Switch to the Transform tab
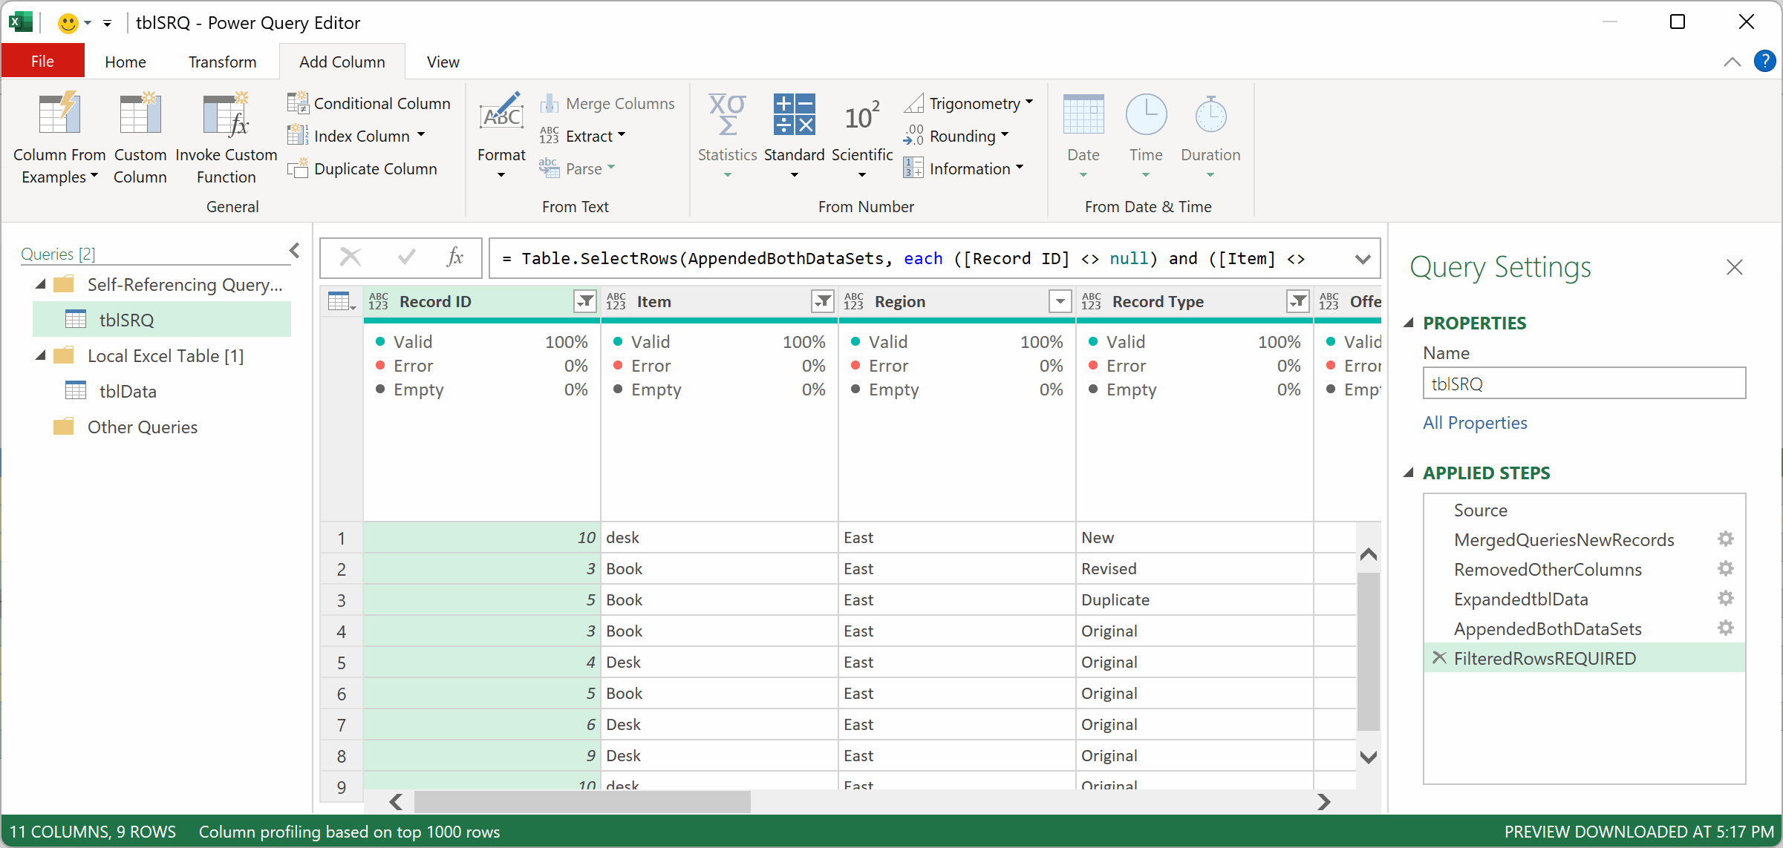 click(x=222, y=62)
